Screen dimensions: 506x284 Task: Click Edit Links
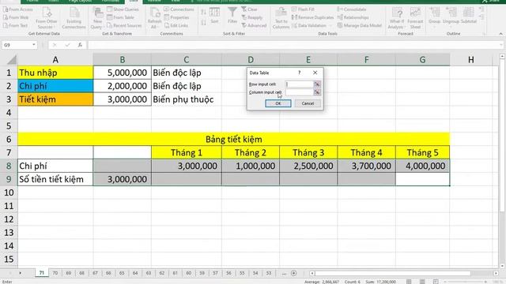176,25
